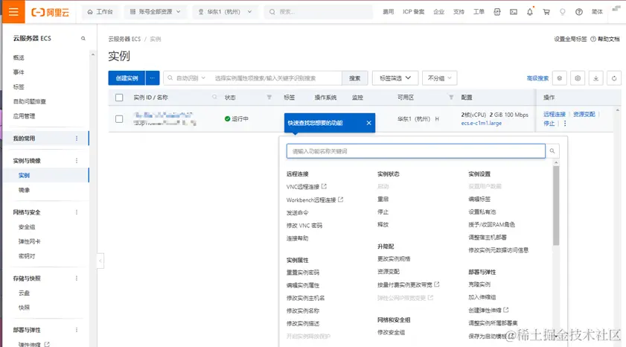
Task: Open 概览 in the sidebar
Action: tap(19, 57)
